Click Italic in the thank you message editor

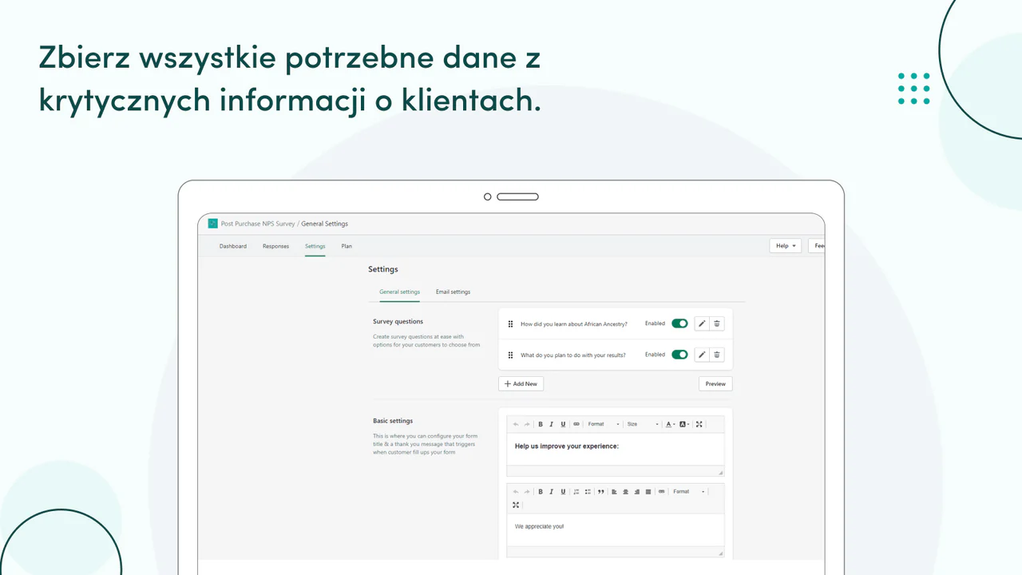click(552, 492)
